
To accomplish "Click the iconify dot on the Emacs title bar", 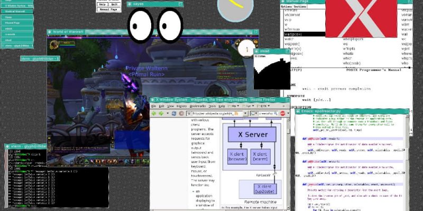I will pos(298,111).
